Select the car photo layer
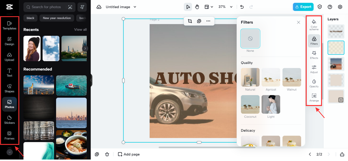Image resolution: width=348 pixels, height=161 pixels. (x=336, y=64)
